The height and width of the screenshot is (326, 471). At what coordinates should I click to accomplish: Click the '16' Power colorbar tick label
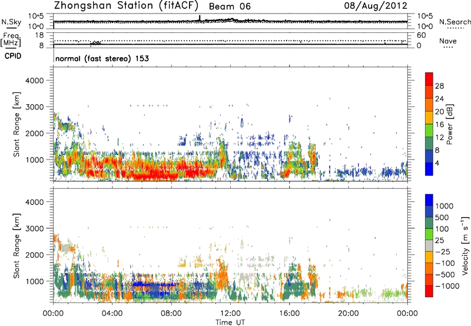click(439, 125)
